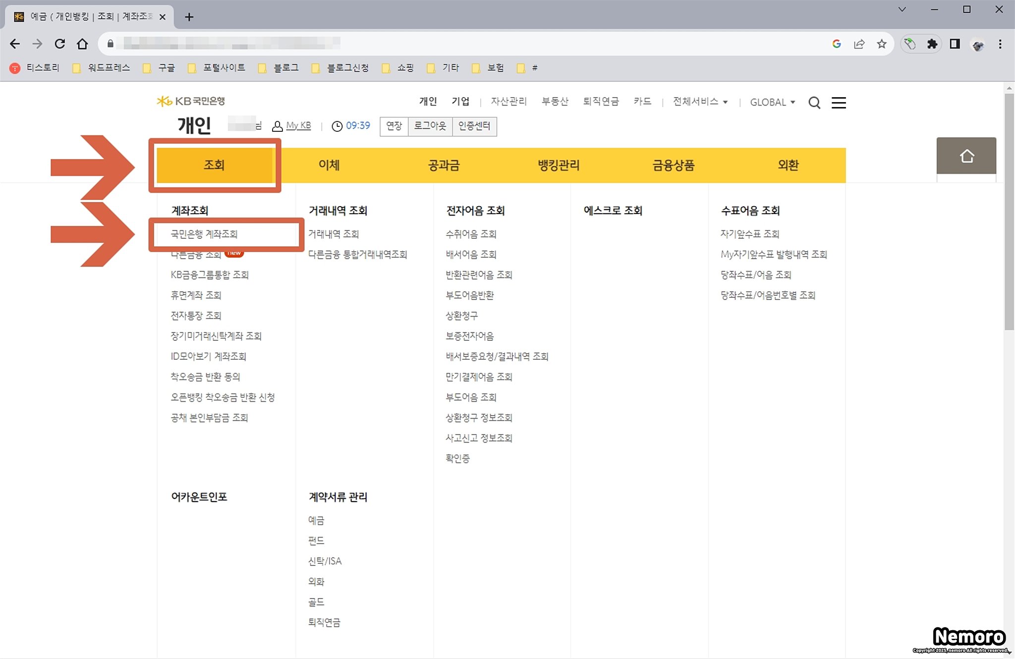Screen dimensions: 1015x659
Task: Bookmark this page with the star icon
Action: coord(882,44)
